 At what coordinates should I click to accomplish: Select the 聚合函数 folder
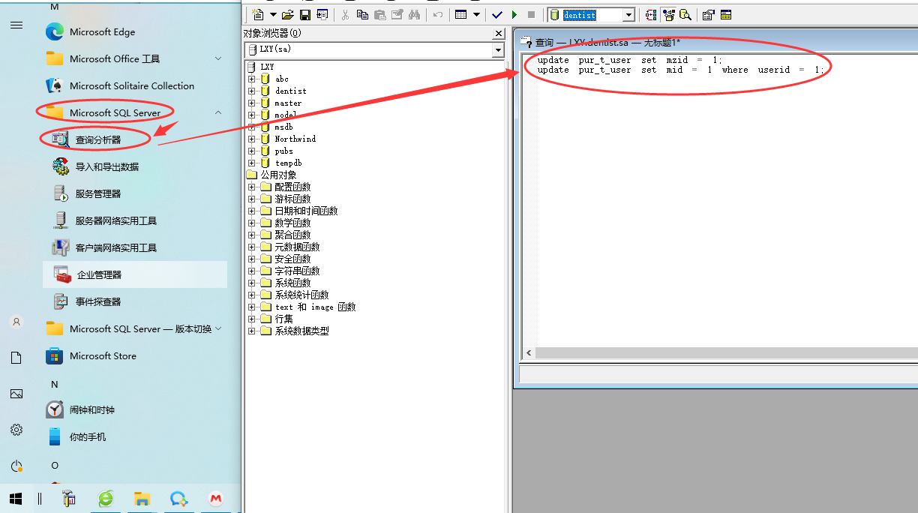point(292,235)
